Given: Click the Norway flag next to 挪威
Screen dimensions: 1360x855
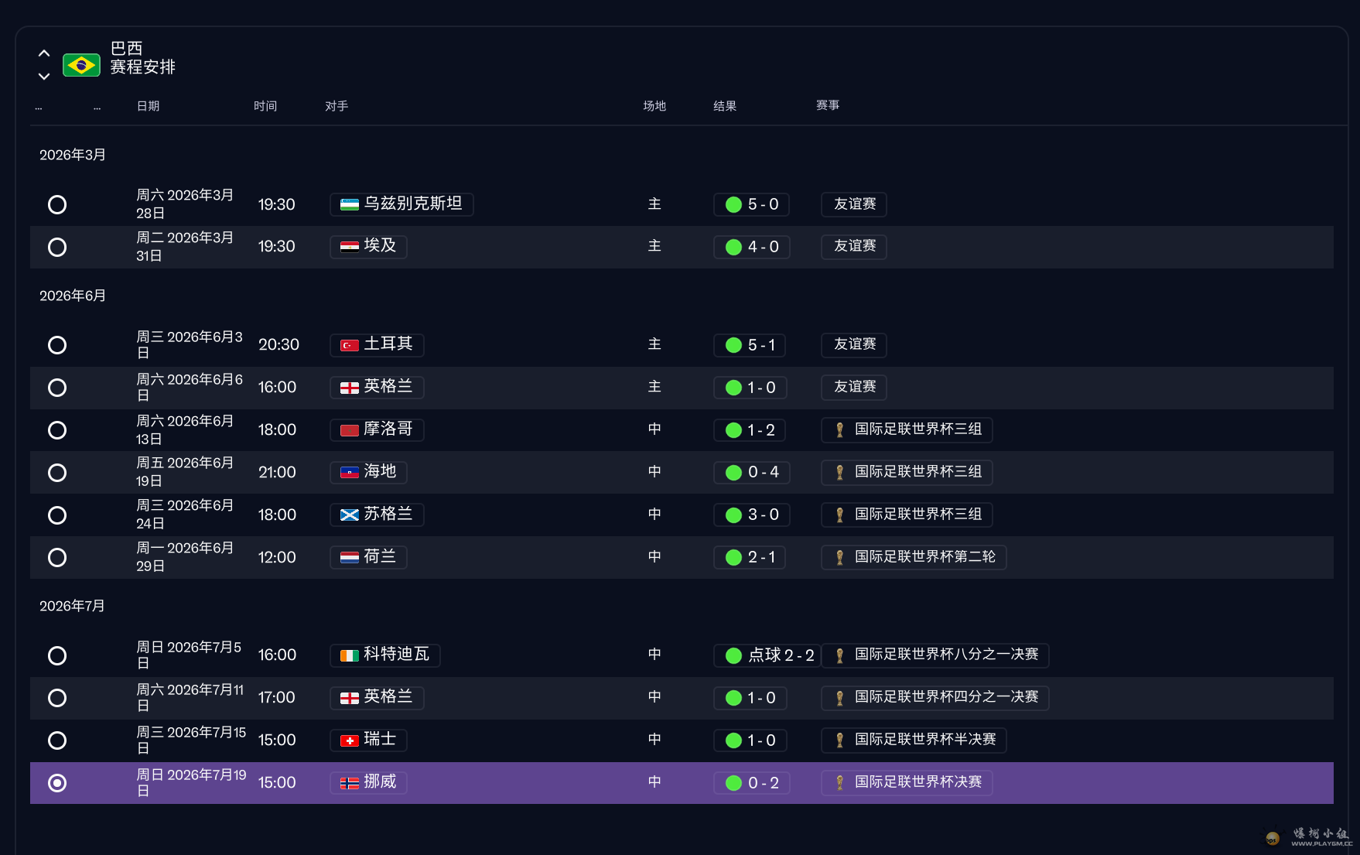Looking at the screenshot, I should click(350, 783).
